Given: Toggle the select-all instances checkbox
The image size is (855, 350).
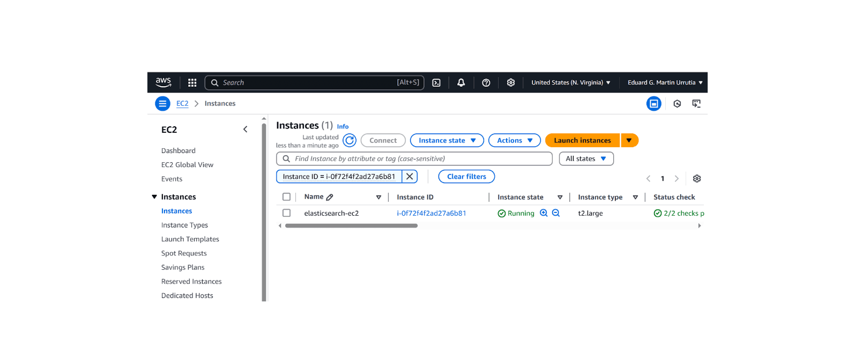Looking at the screenshot, I should tap(287, 197).
